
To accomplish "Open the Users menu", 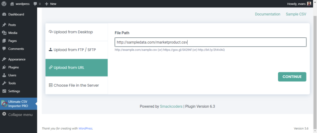I will pyautogui.click(x=12, y=75).
